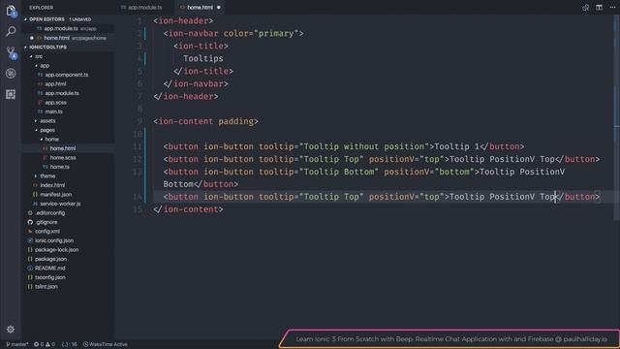Open app.html in the file tree
Viewport: 620px width, 349px height.
tap(68, 84)
